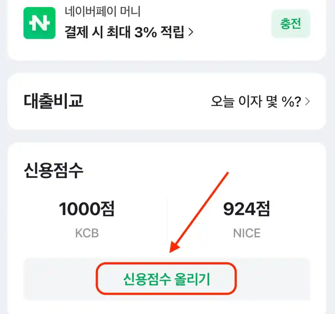Open the 대출비교 comparison card
Screen dimensions: 335x314
pos(167,101)
